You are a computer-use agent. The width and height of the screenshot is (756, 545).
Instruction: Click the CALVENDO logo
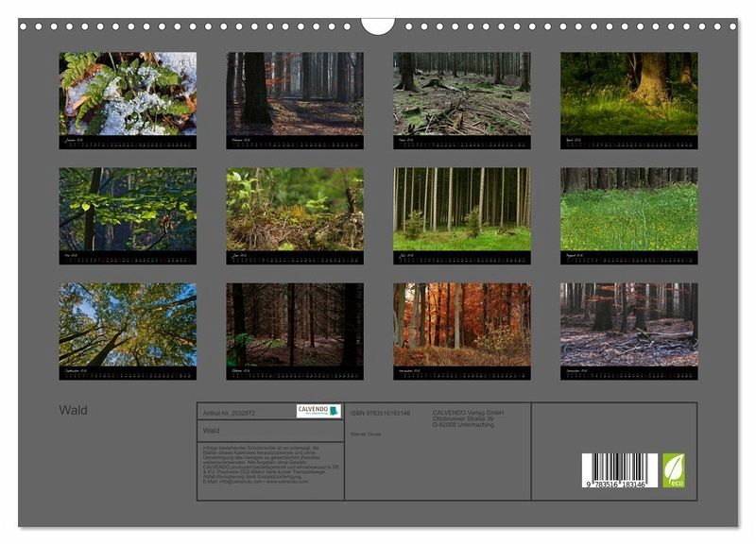318,411
